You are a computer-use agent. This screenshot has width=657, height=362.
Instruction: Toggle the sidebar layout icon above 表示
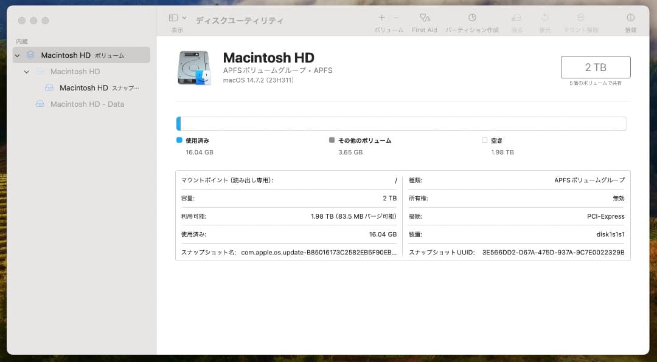coord(172,18)
